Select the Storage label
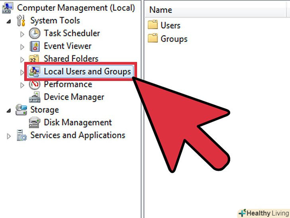 coord(45,110)
